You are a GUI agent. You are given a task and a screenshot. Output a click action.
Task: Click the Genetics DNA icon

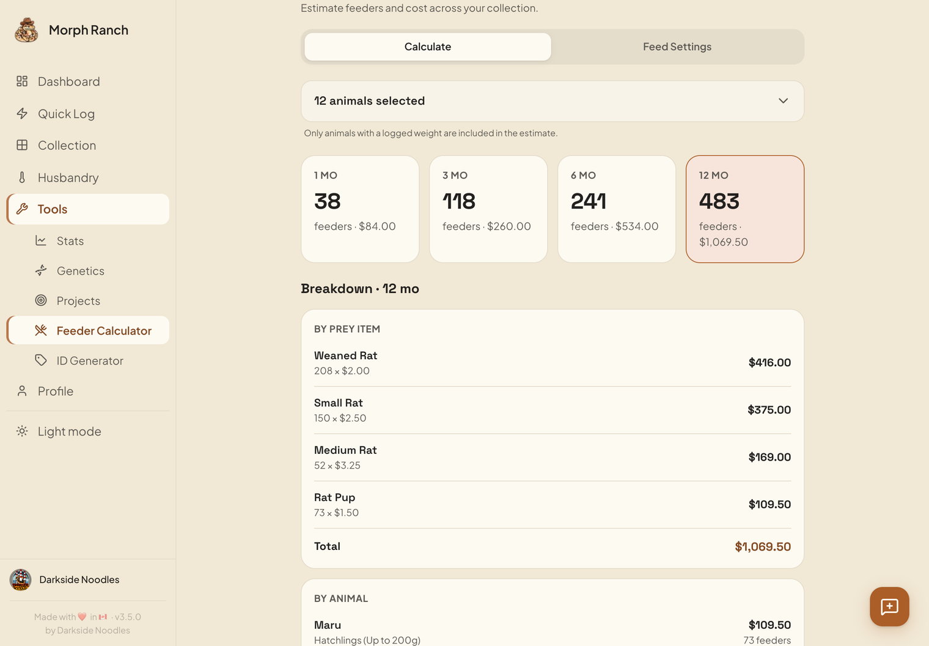pos(41,270)
